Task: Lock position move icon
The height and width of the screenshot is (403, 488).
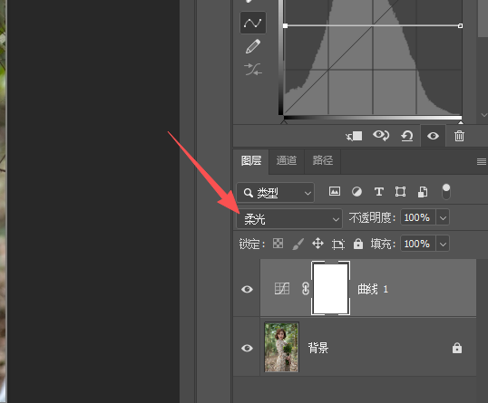Action: pyautogui.click(x=317, y=244)
